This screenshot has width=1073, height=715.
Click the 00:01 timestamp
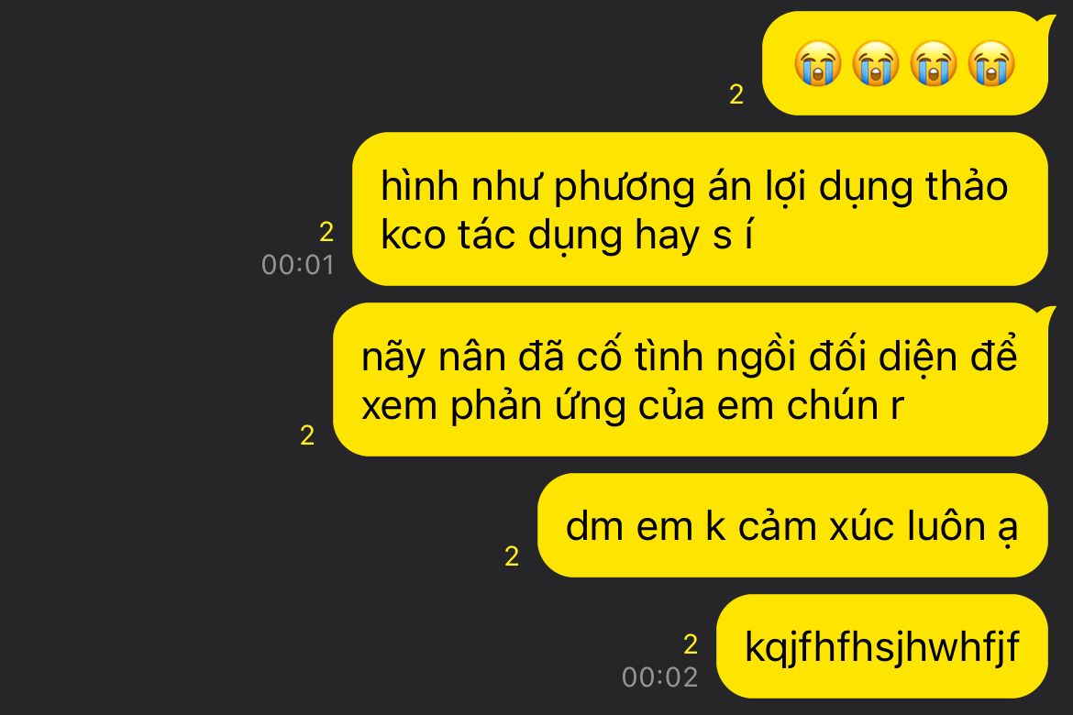[298, 265]
